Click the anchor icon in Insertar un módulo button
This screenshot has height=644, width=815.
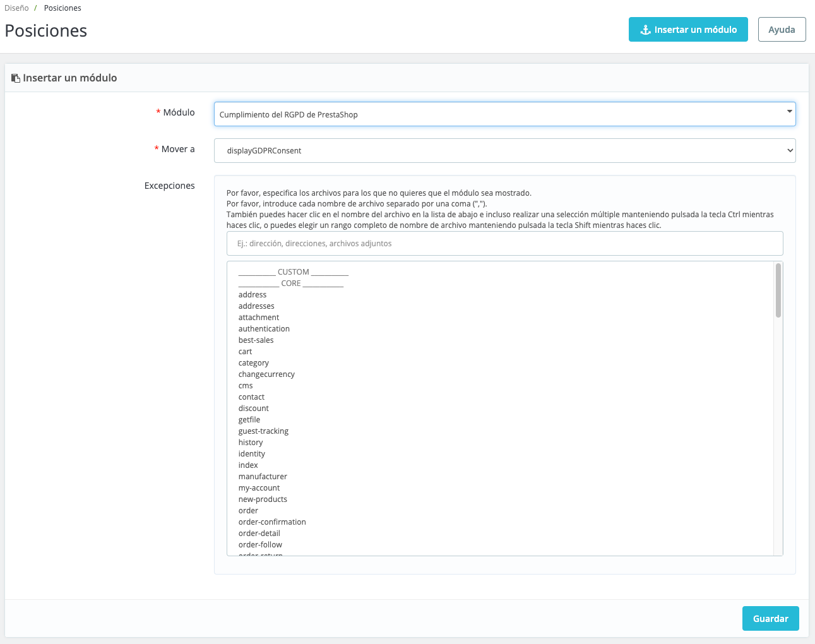click(645, 30)
